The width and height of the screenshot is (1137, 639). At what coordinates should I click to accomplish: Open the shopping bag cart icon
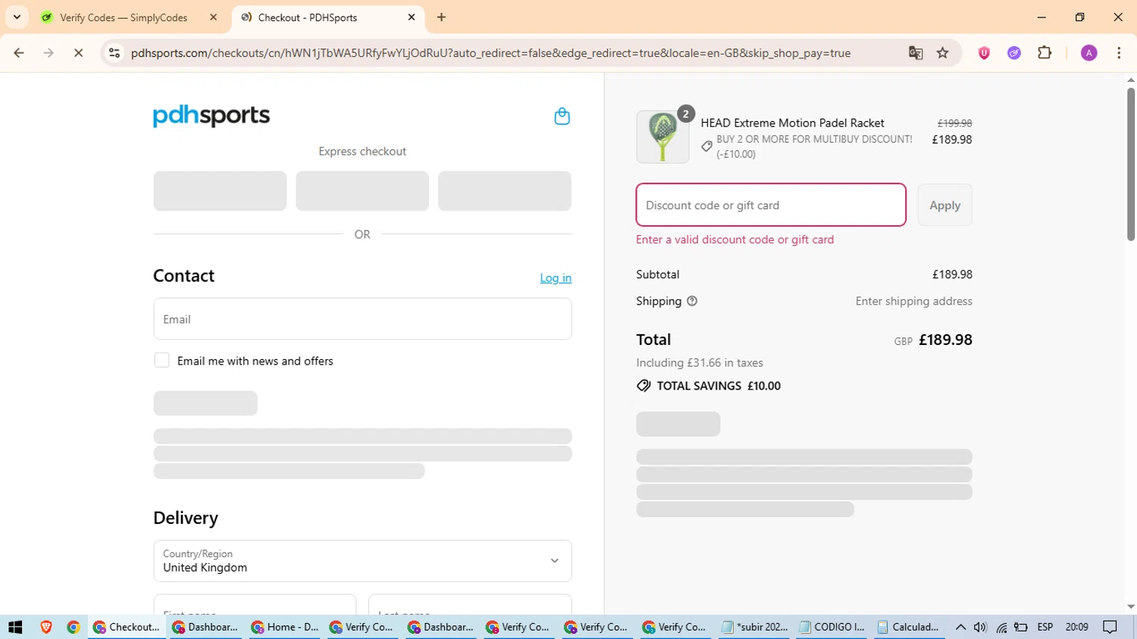click(x=562, y=116)
